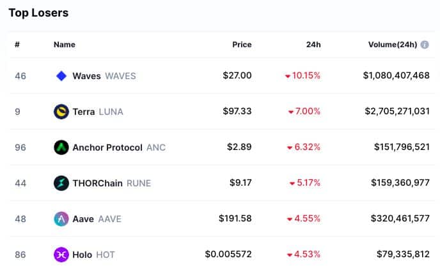Click the Waves blue diamond icon
440x270 pixels.
pyautogui.click(x=61, y=76)
